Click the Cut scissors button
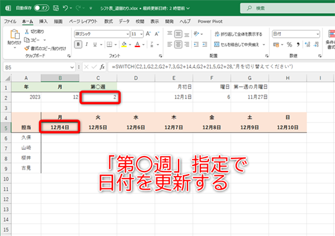 (x=34, y=32)
